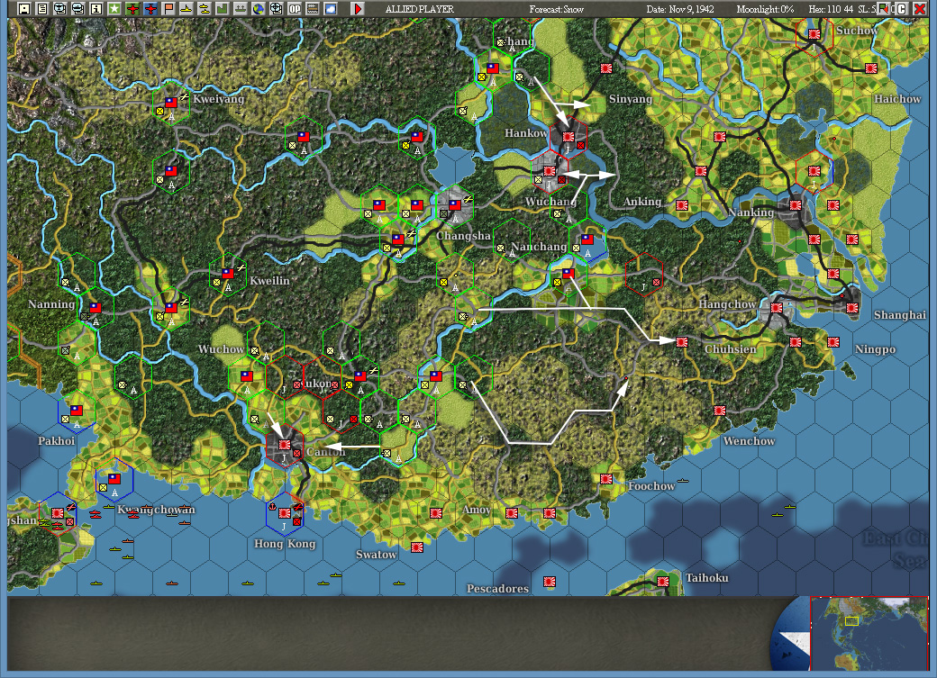Select the Chinese flag at Changsha
The height and width of the screenshot is (678, 937).
pyautogui.click(x=455, y=205)
